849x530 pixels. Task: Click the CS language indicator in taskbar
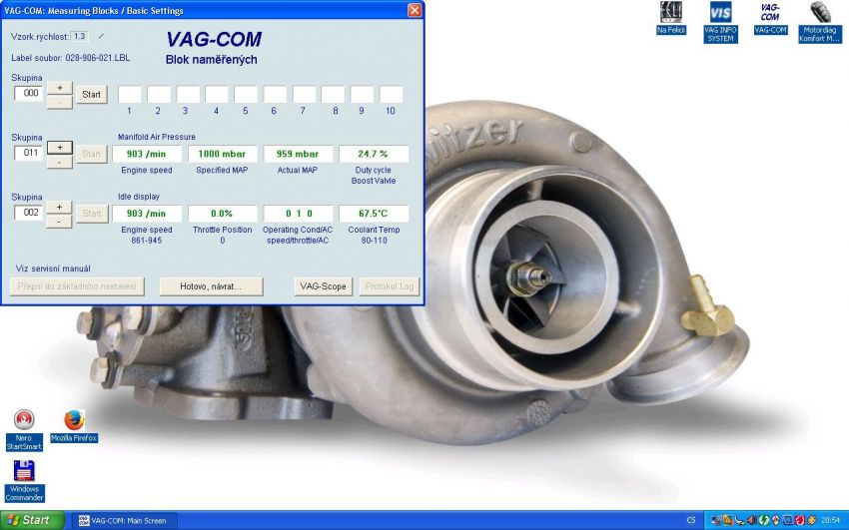pos(691,520)
